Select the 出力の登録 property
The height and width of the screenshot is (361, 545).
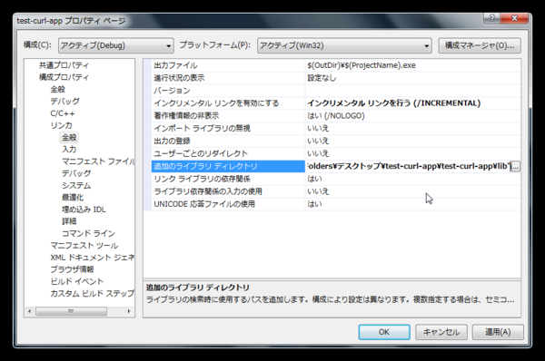228,141
